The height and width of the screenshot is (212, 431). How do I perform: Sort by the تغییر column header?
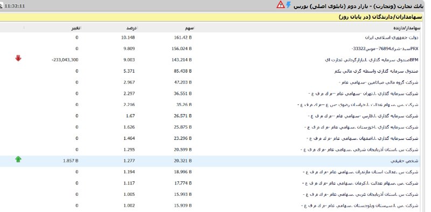77,28
